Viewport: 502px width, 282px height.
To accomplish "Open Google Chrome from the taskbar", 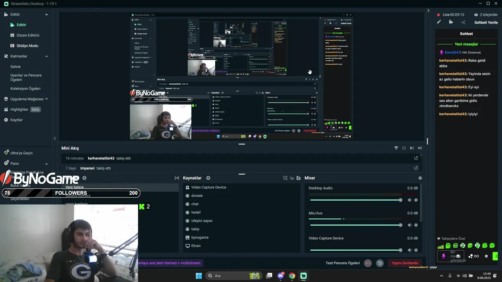I will (292, 276).
